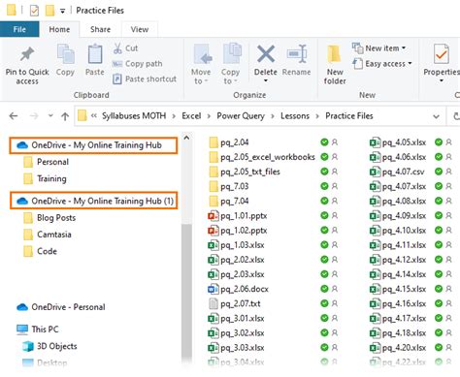Expand the address bar history dropdown
The width and height of the screenshot is (460, 377).
436,116
